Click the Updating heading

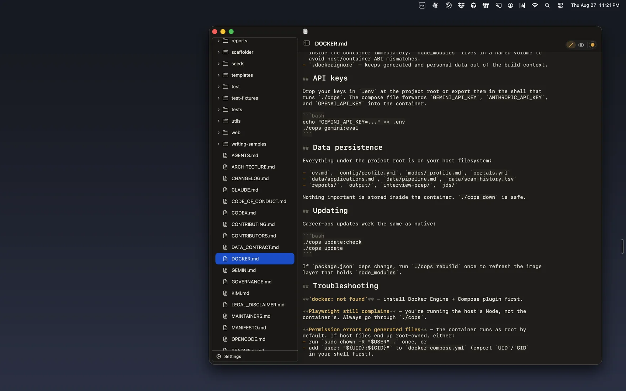pyautogui.click(x=330, y=210)
